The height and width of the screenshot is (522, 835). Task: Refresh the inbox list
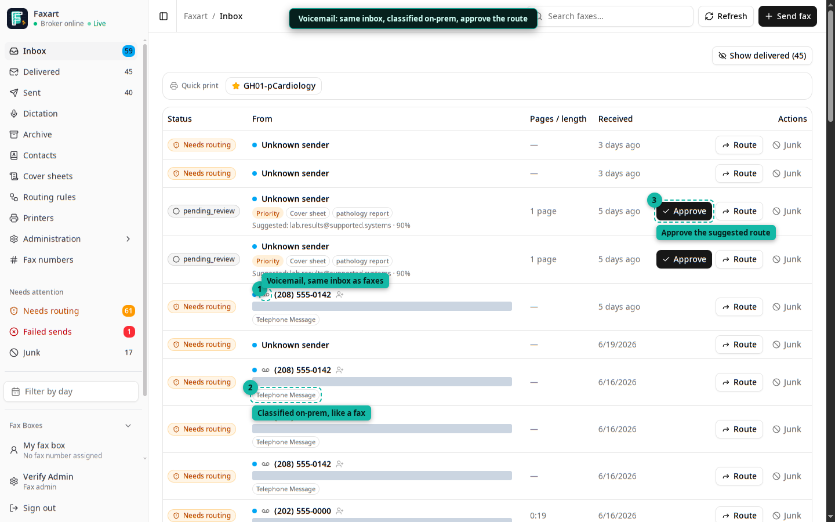coord(726,16)
